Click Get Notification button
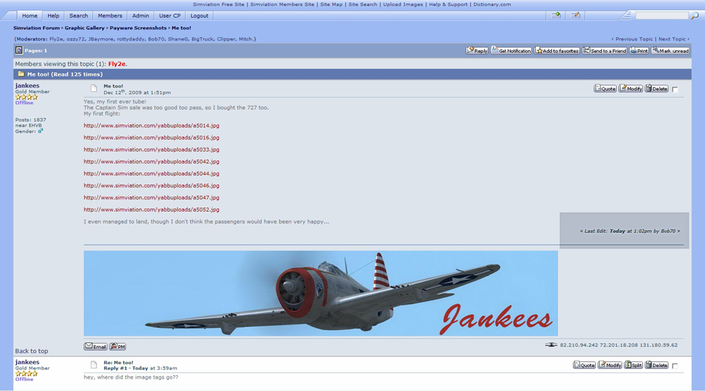This screenshot has width=705, height=391. [x=512, y=51]
